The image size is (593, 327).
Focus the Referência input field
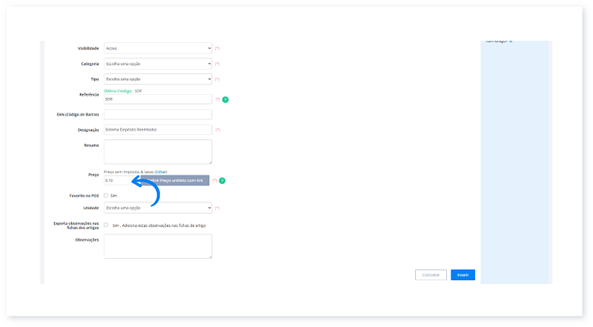tap(158, 99)
